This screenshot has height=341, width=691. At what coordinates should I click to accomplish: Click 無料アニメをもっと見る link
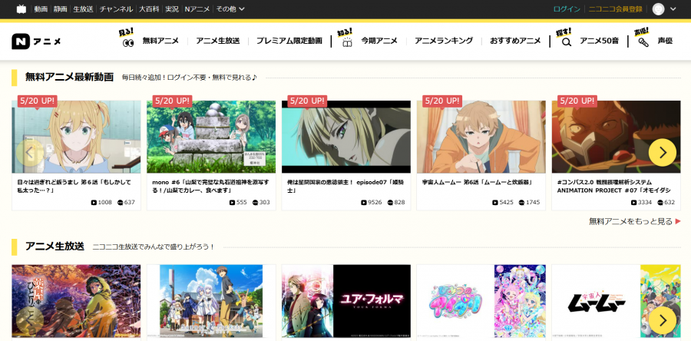point(635,221)
